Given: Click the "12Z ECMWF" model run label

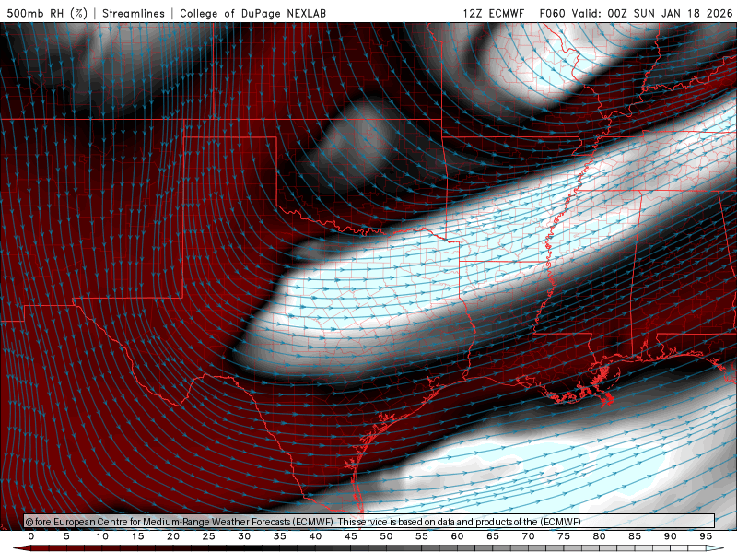Looking at the screenshot, I should 493,13.
